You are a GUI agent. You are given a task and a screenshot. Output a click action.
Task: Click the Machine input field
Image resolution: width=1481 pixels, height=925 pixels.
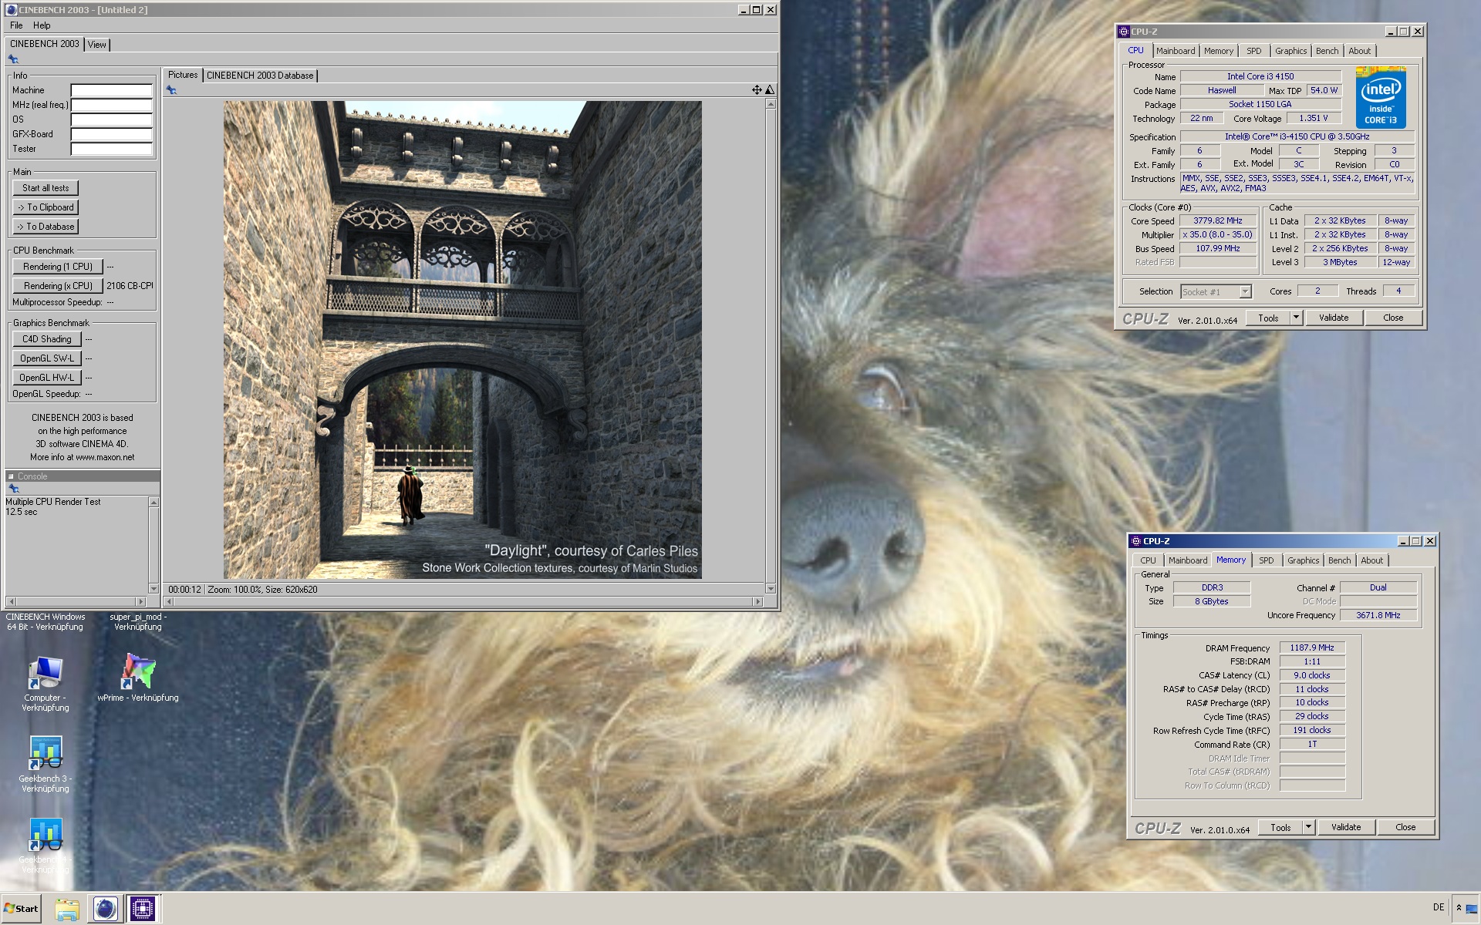112,90
